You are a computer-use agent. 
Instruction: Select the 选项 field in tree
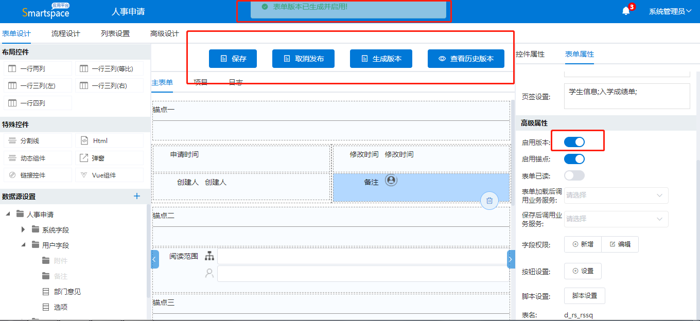point(61,307)
